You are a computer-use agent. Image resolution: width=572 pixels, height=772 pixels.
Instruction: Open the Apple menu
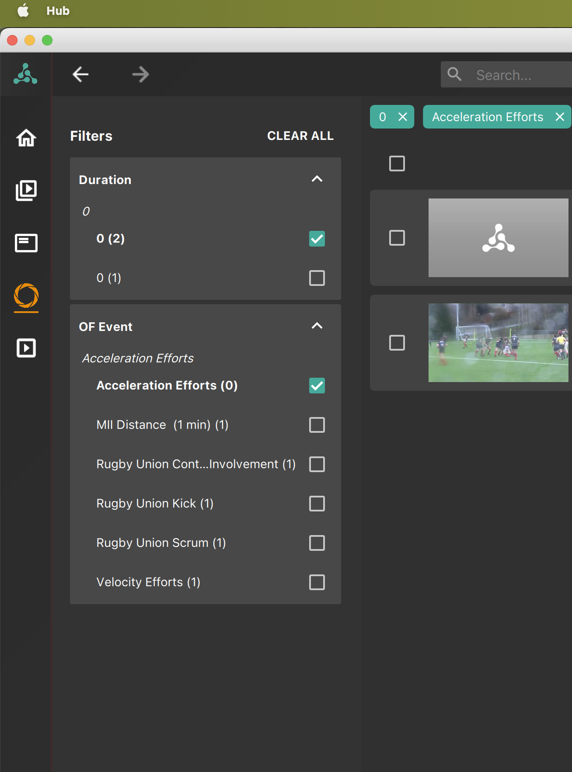tap(23, 10)
